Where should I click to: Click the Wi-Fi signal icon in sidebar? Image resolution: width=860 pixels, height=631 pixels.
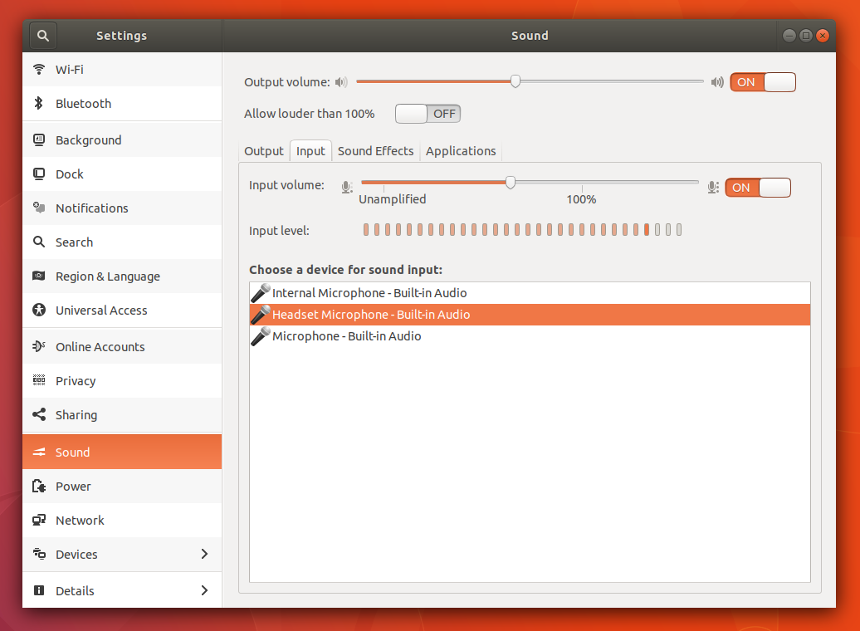[x=39, y=69]
